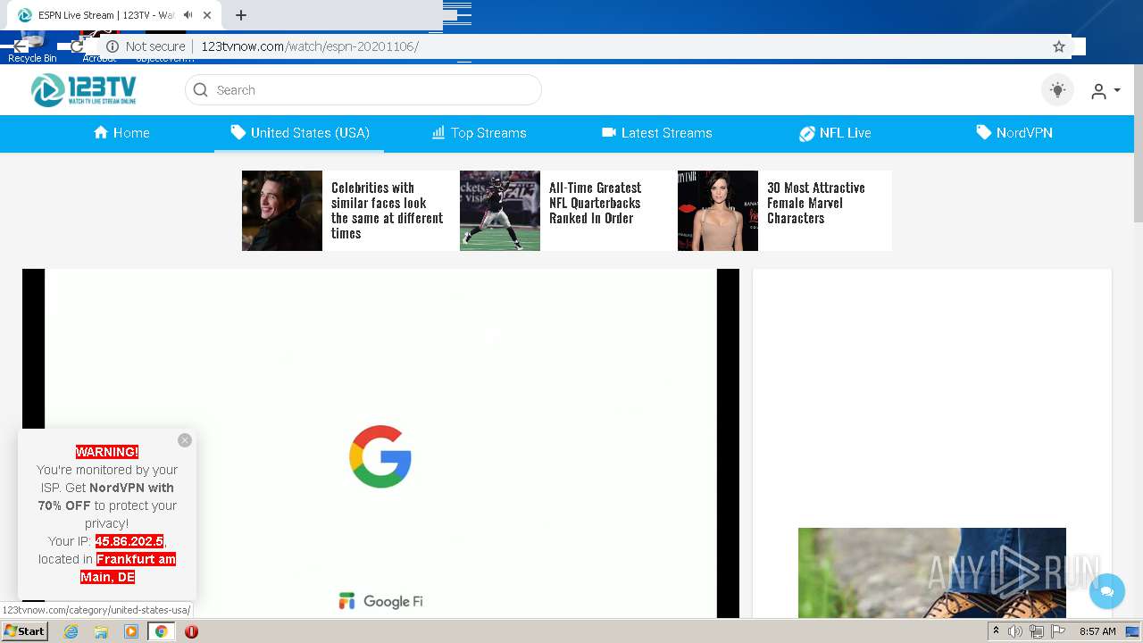The image size is (1143, 643).
Task: Click the Not secure site info icon
Action: [x=113, y=46]
